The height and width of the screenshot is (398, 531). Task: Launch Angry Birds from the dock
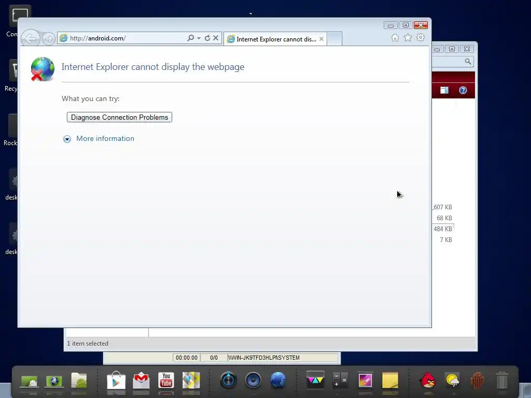click(x=427, y=380)
